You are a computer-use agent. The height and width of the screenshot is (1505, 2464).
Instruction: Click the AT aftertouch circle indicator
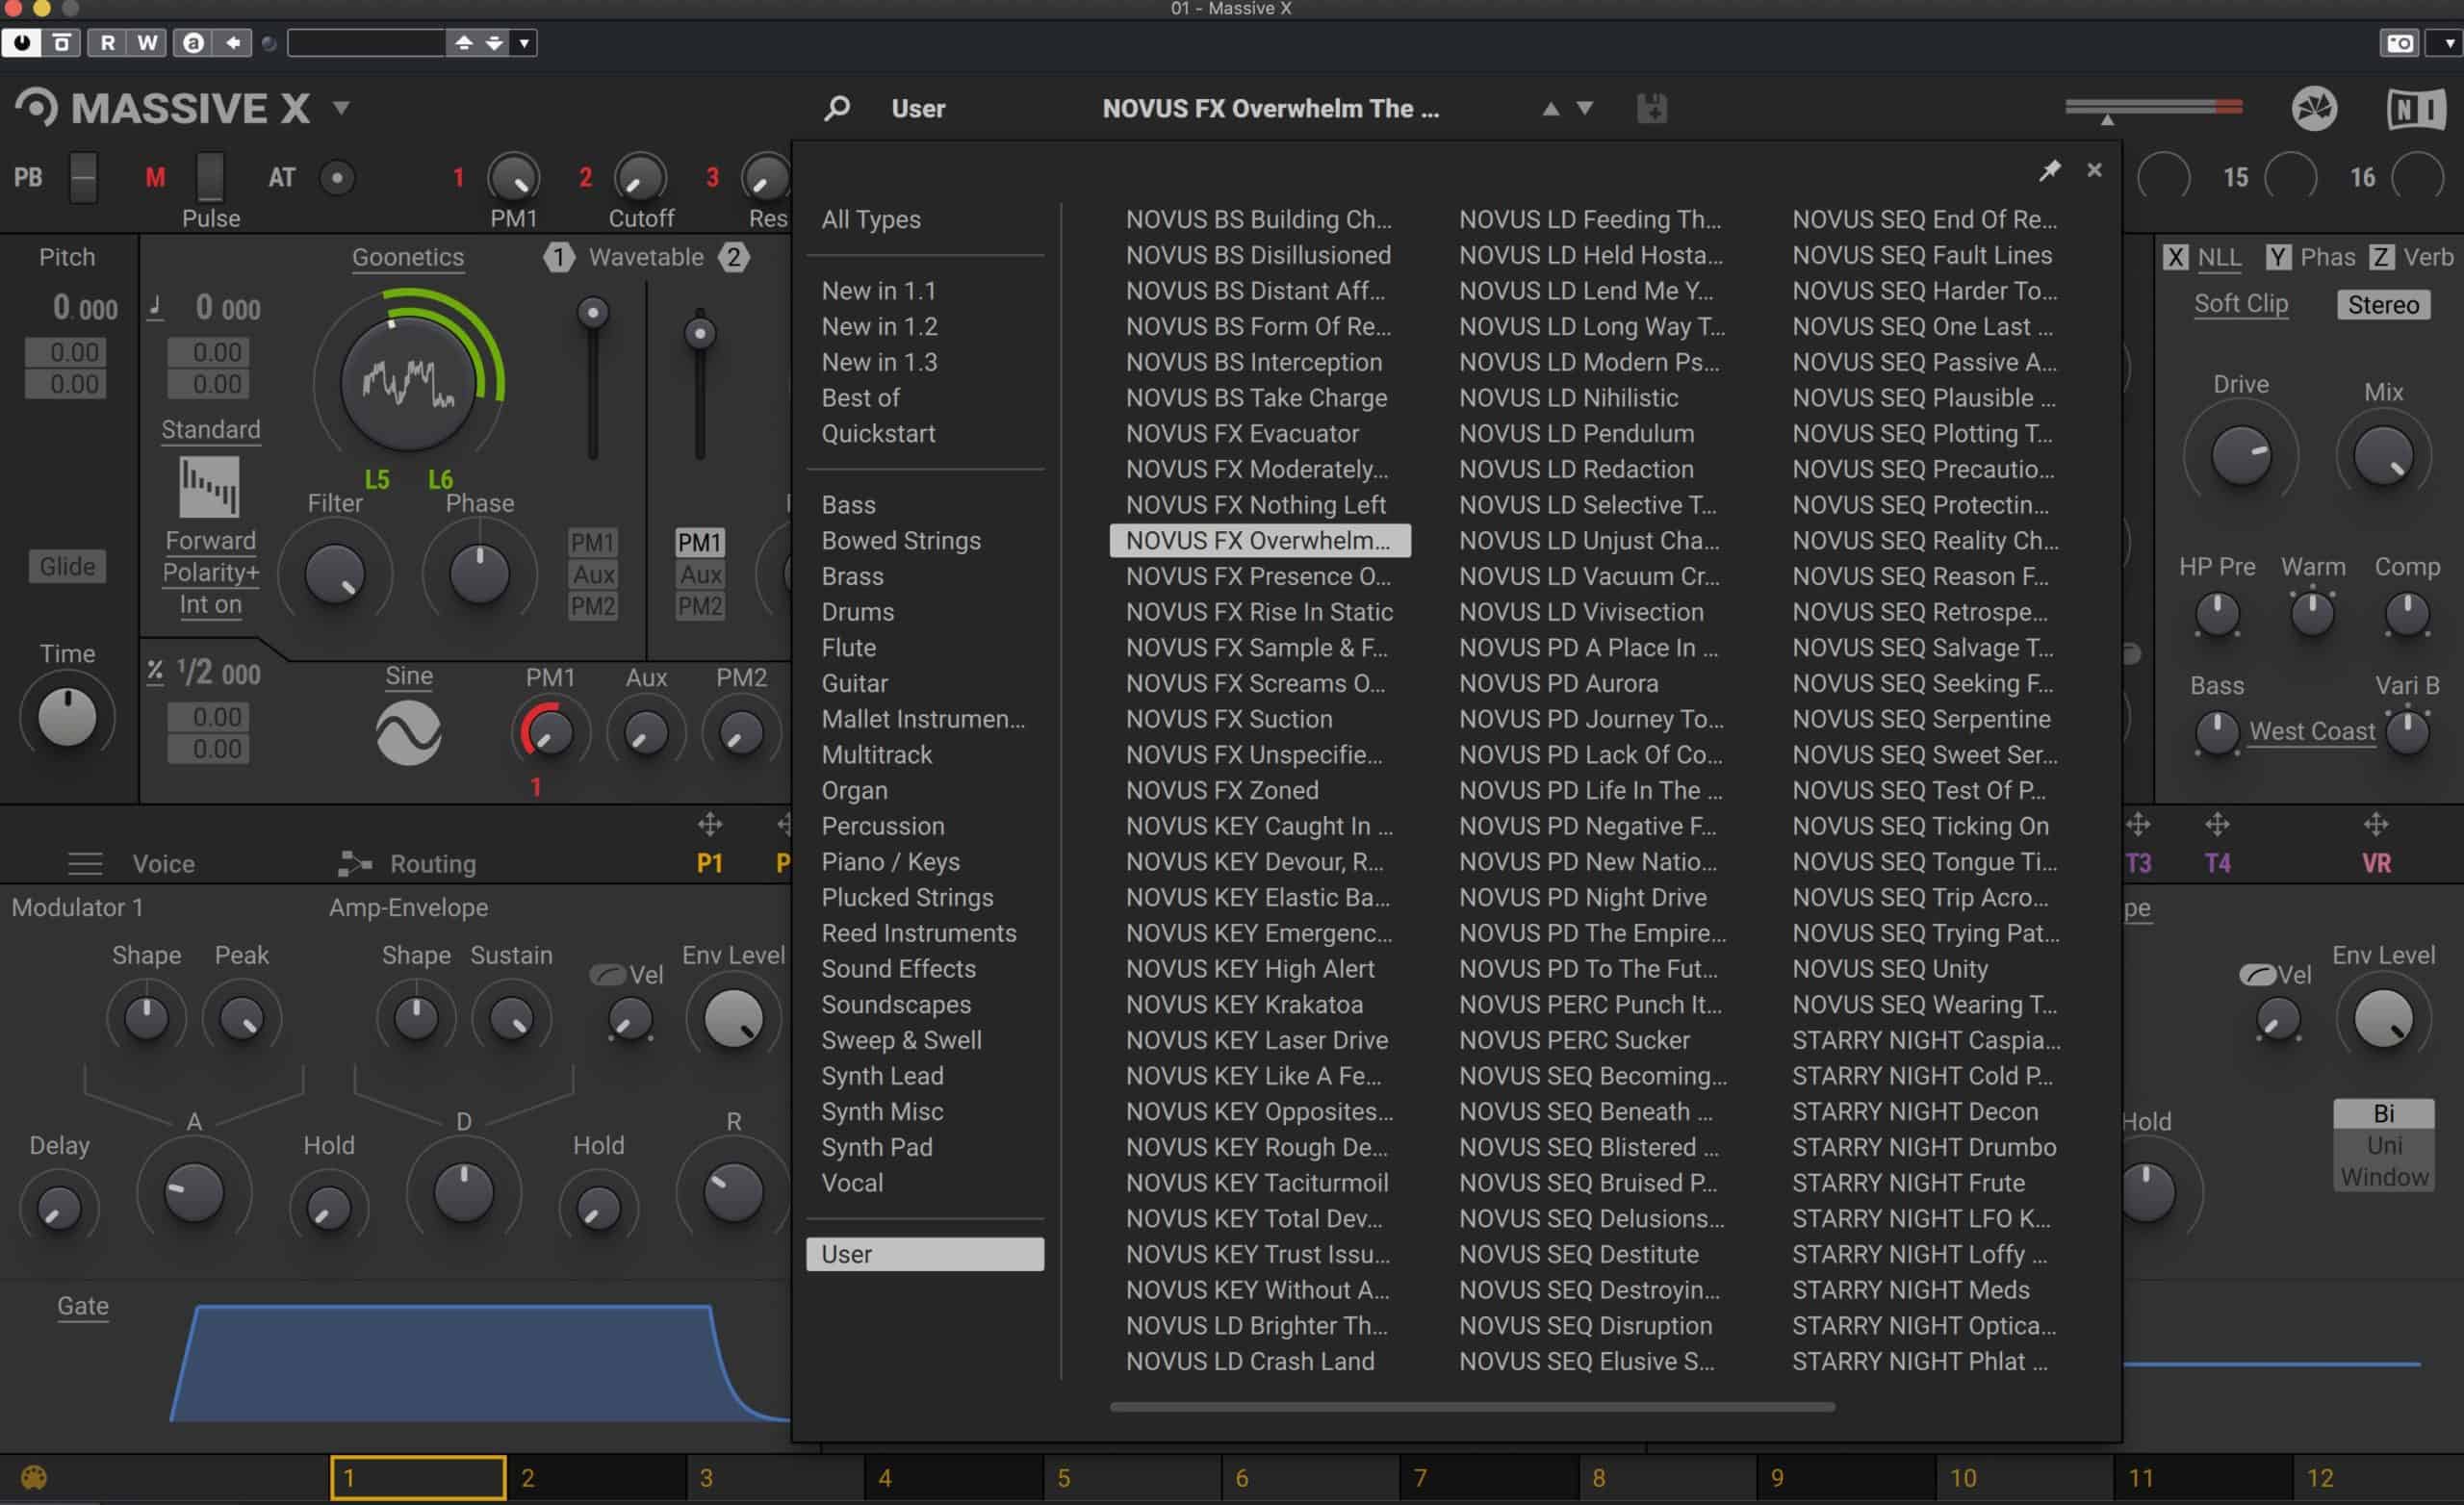(x=337, y=178)
